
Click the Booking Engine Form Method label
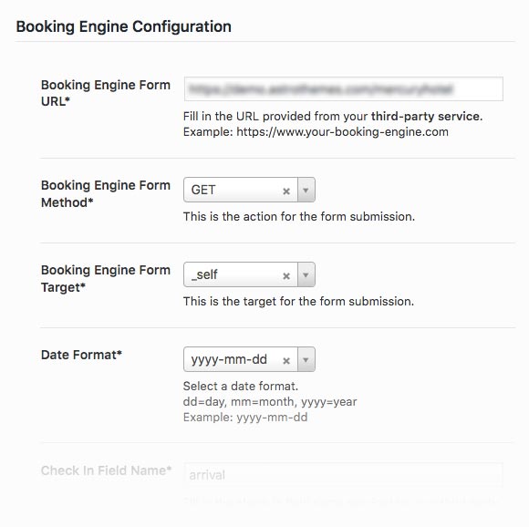coord(106,194)
